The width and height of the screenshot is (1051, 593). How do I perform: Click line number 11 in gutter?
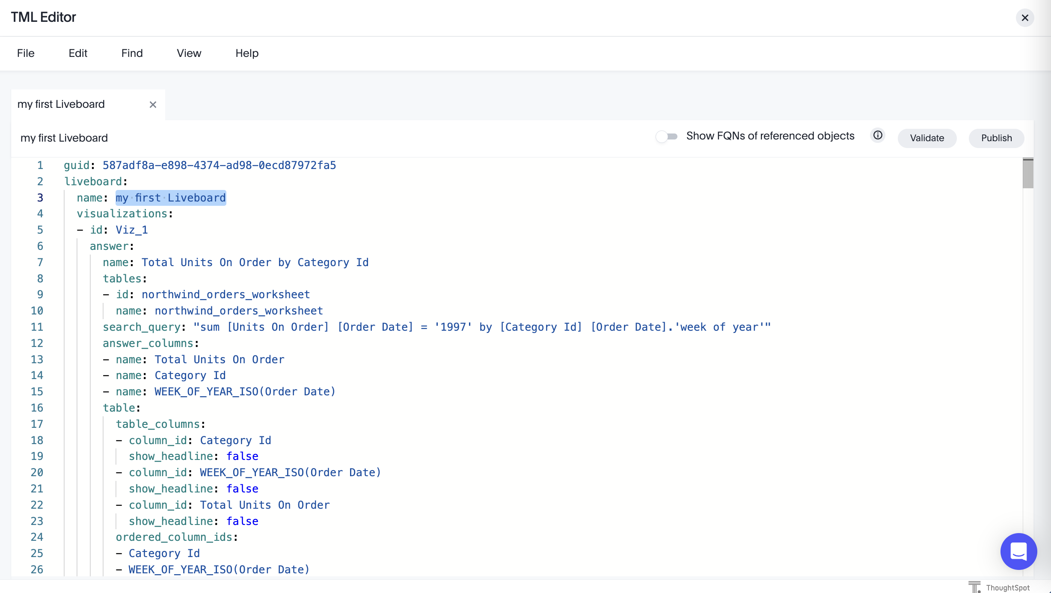pyautogui.click(x=37, y=327)
